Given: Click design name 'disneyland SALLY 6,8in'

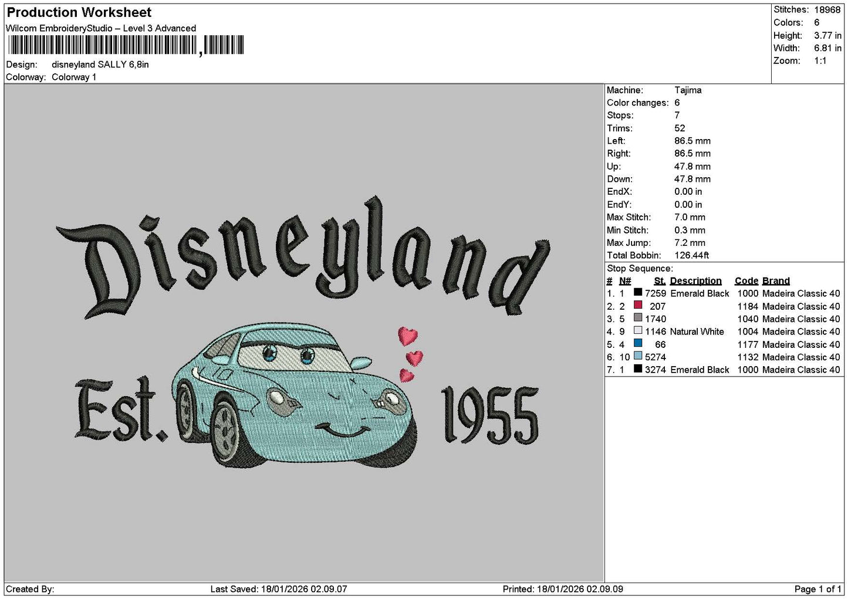Looking at the screenshot, I should [100, 65].
